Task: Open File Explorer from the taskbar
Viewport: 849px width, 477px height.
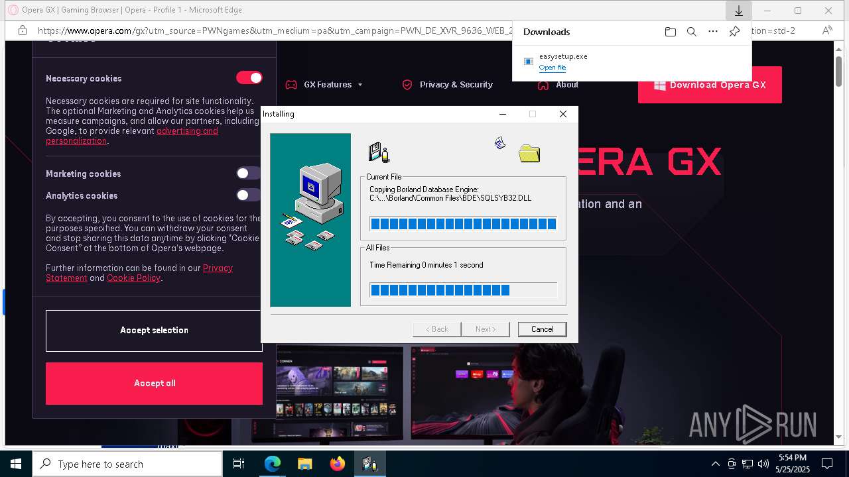Action: (x=304, y=464)
